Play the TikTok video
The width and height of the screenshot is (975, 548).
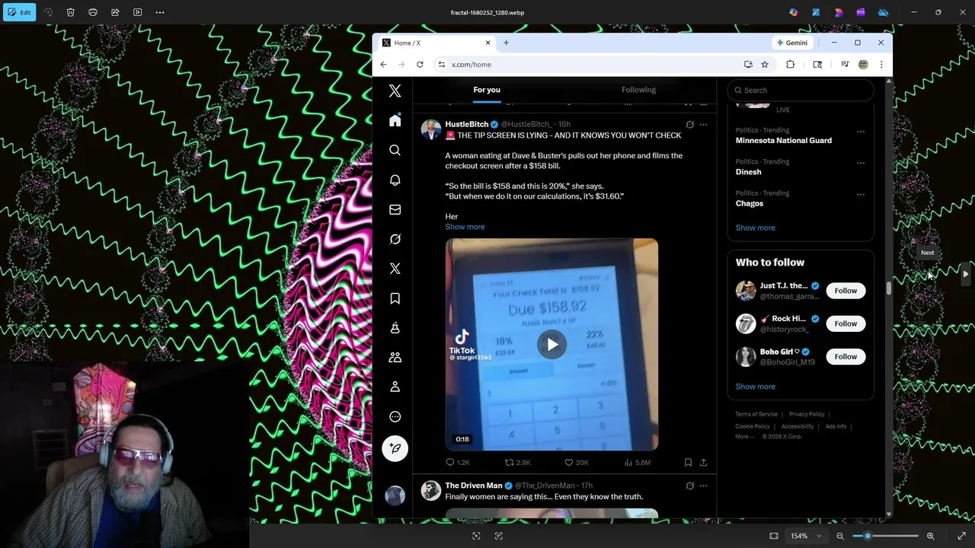coord(551,344)
